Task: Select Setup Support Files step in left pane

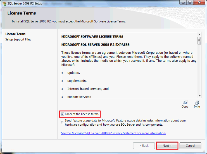Action: point(18,39)
